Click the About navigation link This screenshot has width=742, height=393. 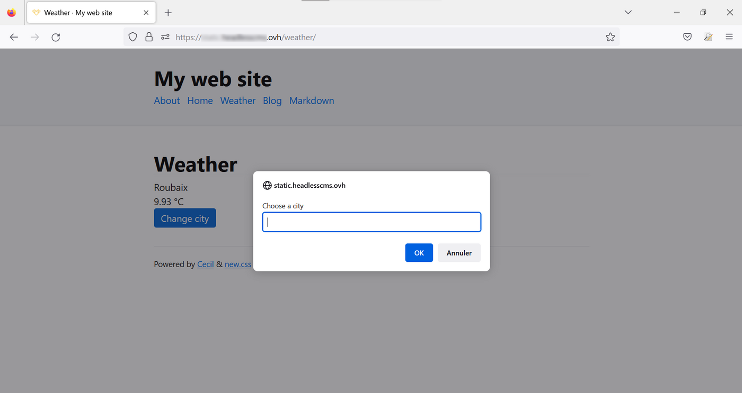click(x=167, y=100)
